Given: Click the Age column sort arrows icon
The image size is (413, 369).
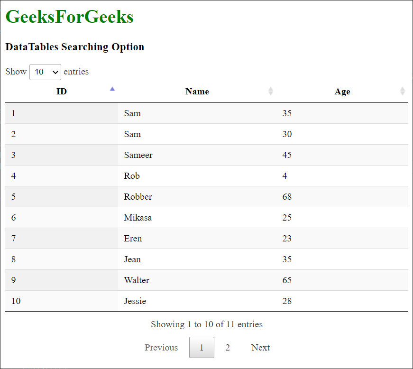Looking at the screenshot, I should tap(403, 91).
